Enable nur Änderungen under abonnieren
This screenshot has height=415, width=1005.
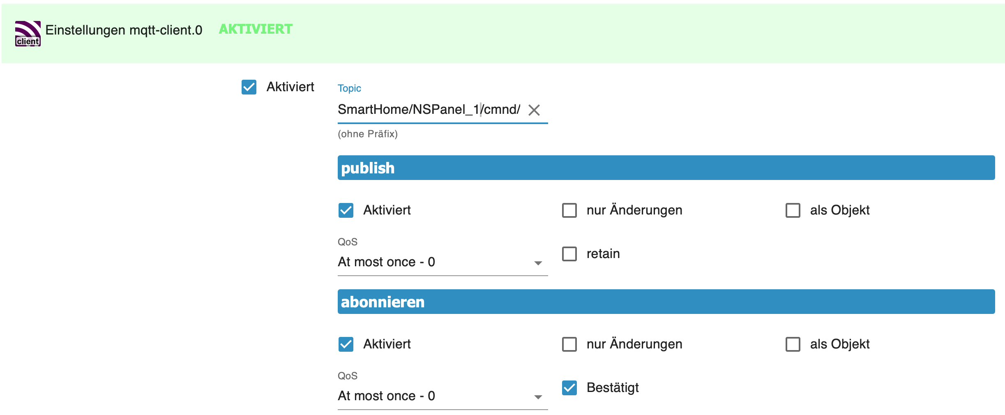click(569, 344)
